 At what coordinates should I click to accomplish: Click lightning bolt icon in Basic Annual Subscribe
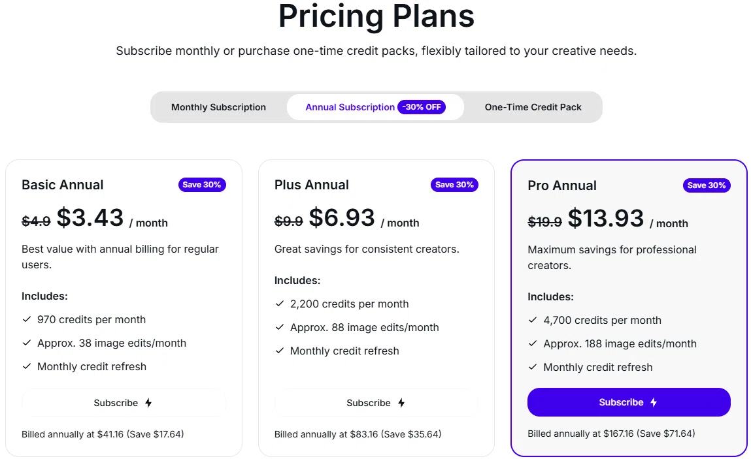pos(148,403)
